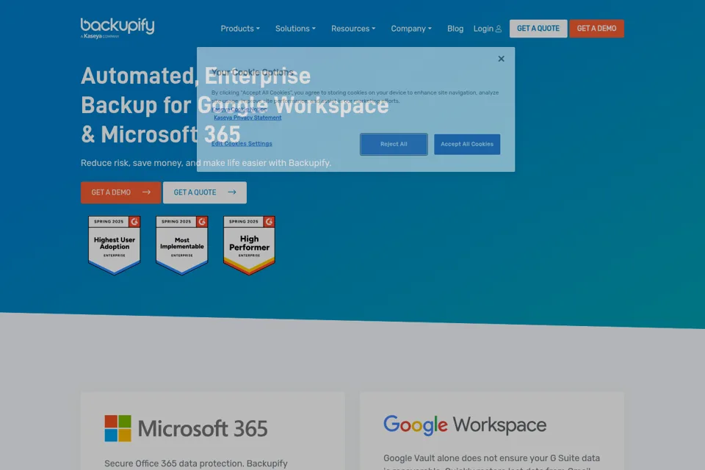Accept all cookies
The image size is (705, 470).
467,145
